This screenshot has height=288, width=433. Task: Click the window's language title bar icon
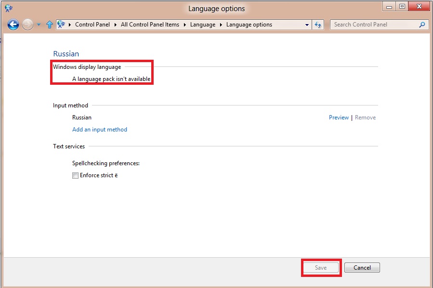[9, 8]
